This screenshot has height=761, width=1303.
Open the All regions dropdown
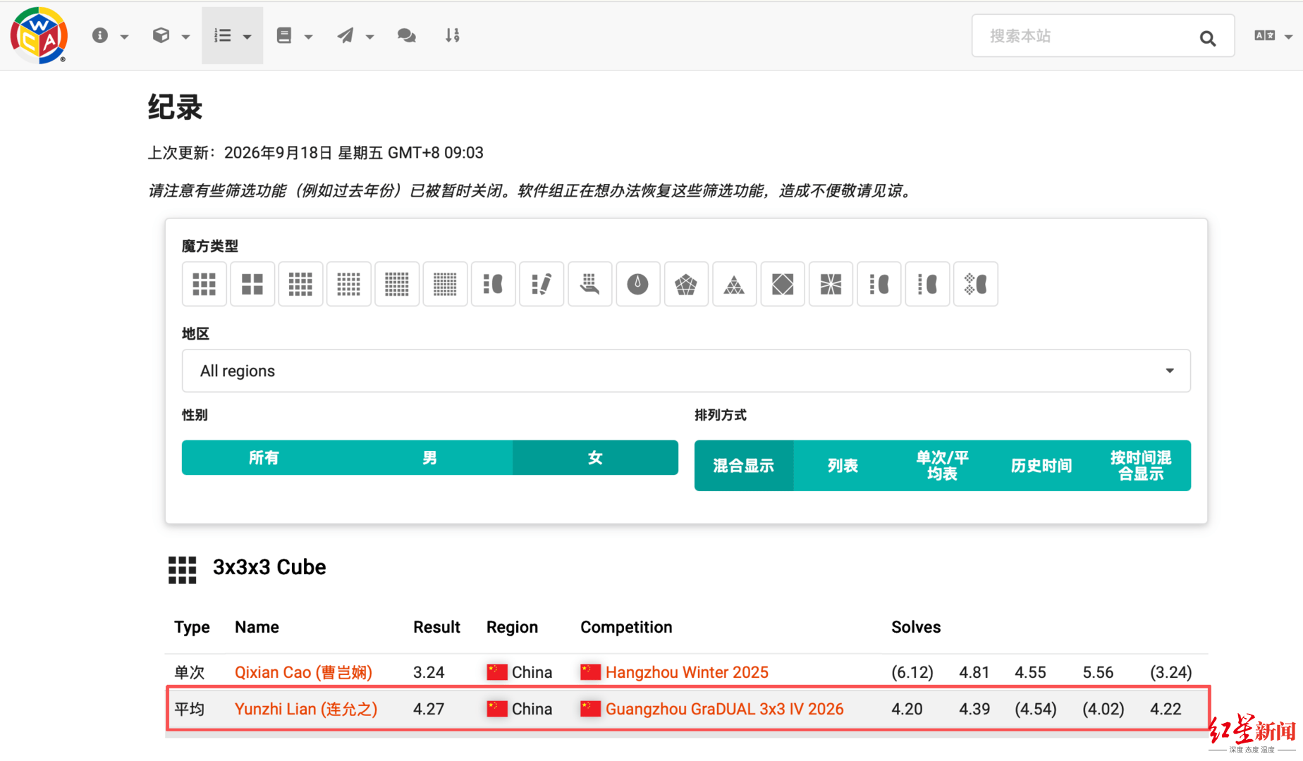click(x=686, y=371)
